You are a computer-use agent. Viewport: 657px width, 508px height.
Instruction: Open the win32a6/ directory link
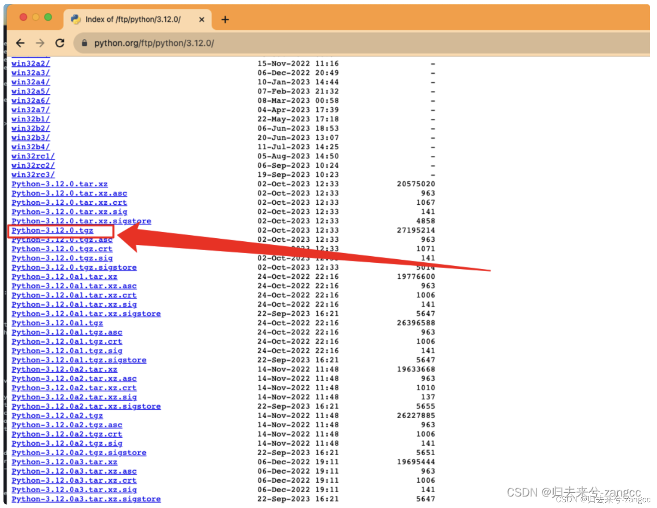coord(31,100)
